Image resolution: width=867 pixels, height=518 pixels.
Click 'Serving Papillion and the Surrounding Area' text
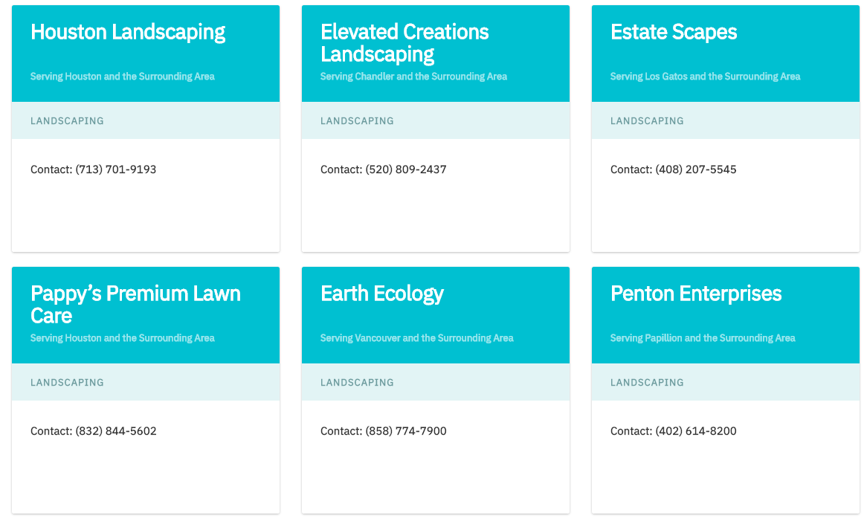click(x=703, y=338)
